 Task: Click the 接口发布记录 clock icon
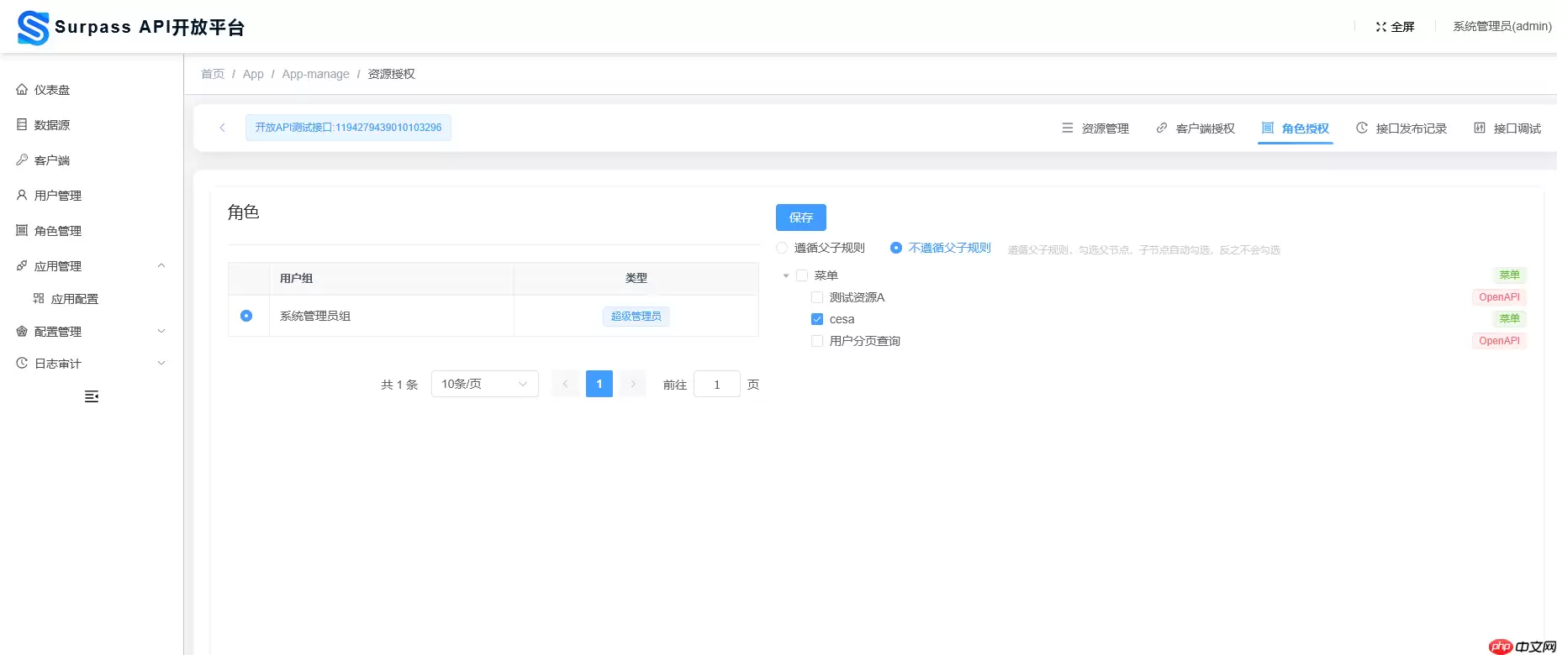pyautogui.click(x=1362, y=128)
